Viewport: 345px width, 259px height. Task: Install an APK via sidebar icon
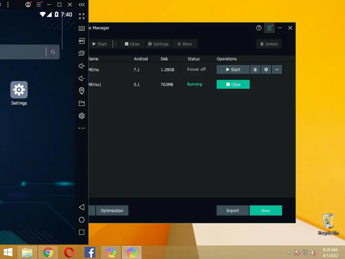tap(82, 41)
